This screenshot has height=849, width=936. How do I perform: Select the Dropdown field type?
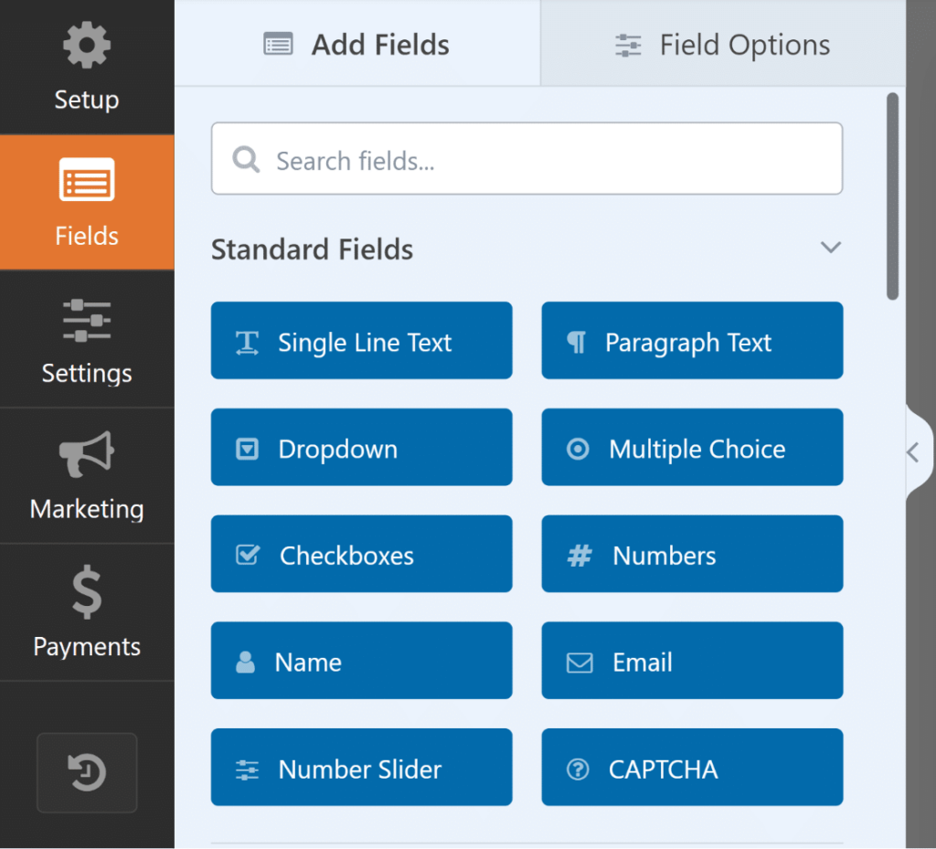[x=361, y=448]
